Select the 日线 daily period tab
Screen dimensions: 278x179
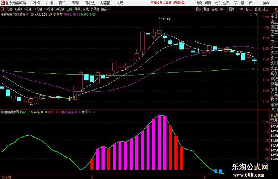[69, 9]
